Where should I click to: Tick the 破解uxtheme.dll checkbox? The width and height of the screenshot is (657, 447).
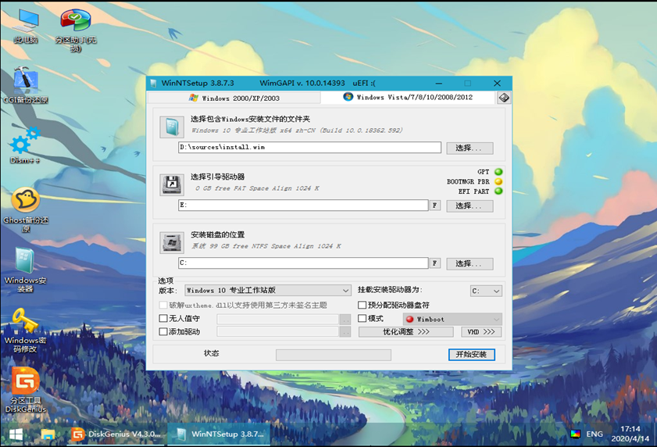point(163,305)
